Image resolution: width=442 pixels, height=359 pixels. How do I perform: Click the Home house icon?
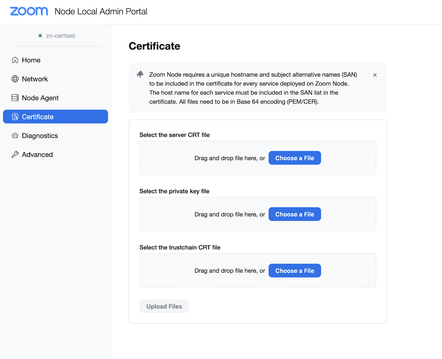pos(15,60)
